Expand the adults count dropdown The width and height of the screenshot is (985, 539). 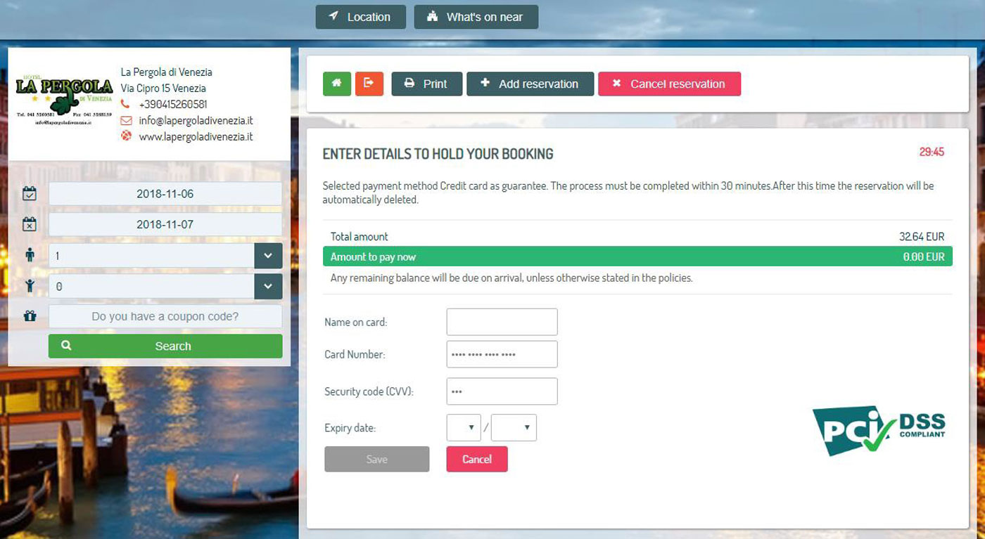click(x=268, y=256)
